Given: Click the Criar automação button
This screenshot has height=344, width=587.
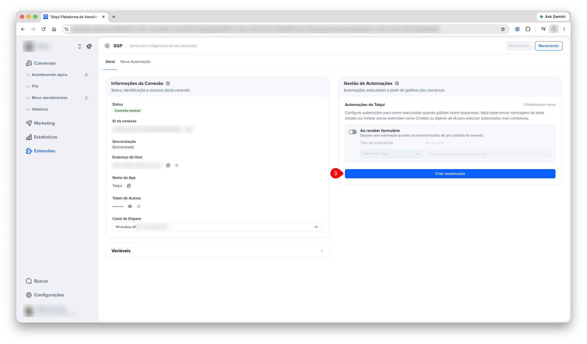Looking at the screenshot, I should point(450,174).
